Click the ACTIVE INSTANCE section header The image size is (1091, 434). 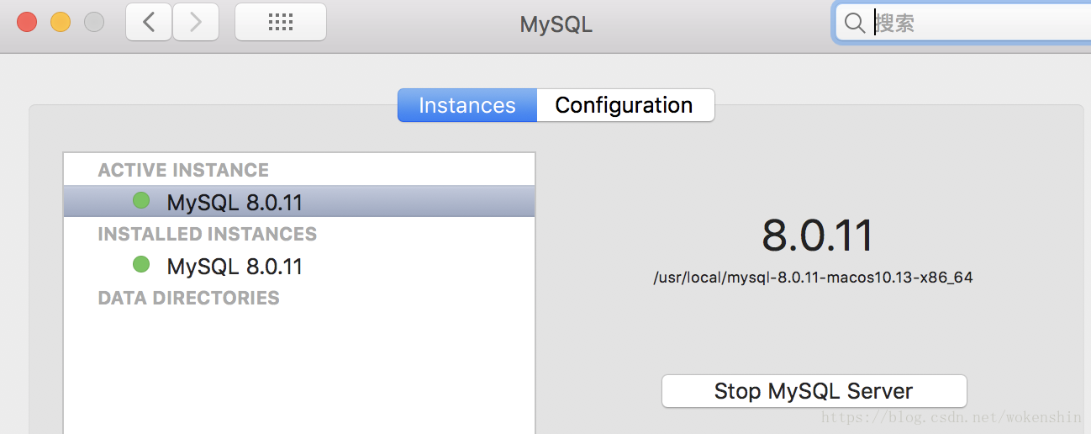click(183, 170)
